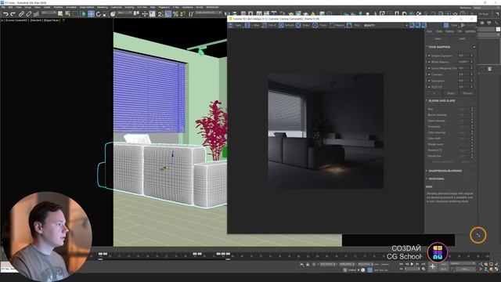Click first zoom magnifier icon in frame buffer
501x282 pixels.
click(413, 25)
